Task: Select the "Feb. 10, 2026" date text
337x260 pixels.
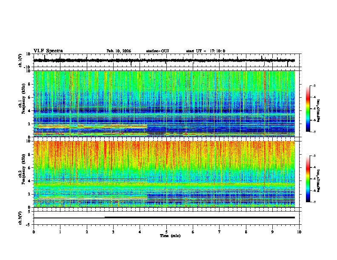Action: (119, 51)
